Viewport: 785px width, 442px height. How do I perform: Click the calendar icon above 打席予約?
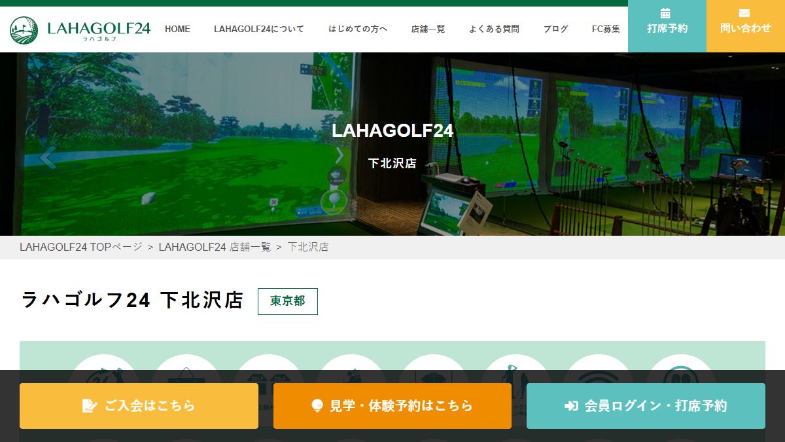pos(665,13)
